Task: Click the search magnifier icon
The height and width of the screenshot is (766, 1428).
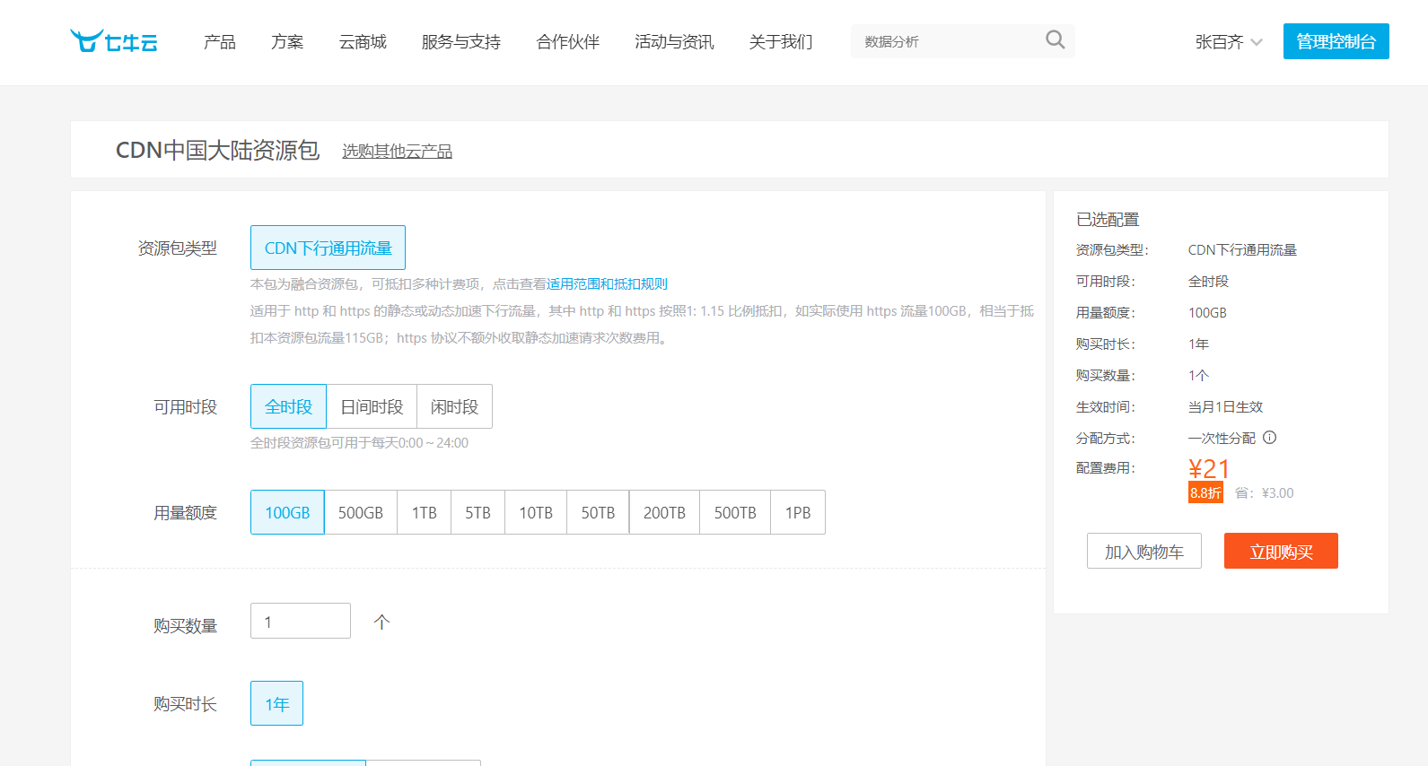Action: click(1055, 40)
